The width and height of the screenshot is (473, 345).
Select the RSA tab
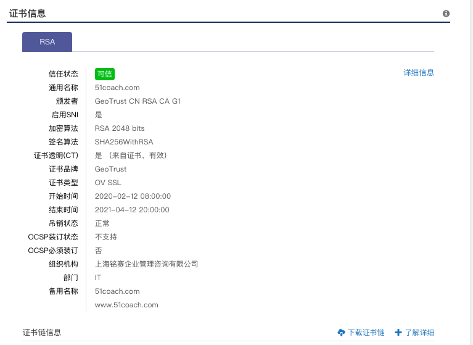tap(47, 42)
